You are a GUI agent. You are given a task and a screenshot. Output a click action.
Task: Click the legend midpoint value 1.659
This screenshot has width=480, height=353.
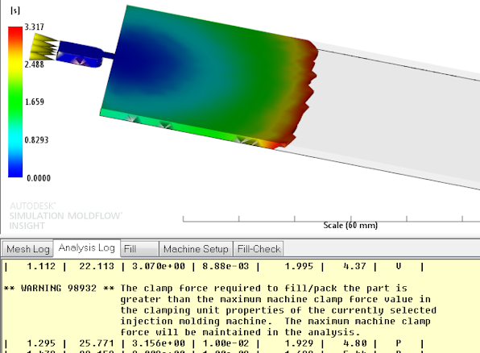35,102
